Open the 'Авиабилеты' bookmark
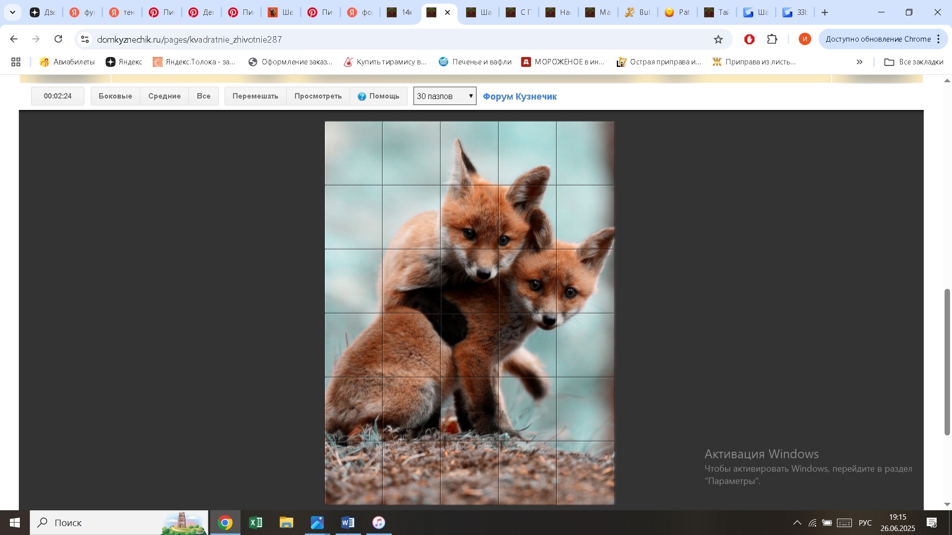The width and height of the screenshot is (952, 535). 67,62
